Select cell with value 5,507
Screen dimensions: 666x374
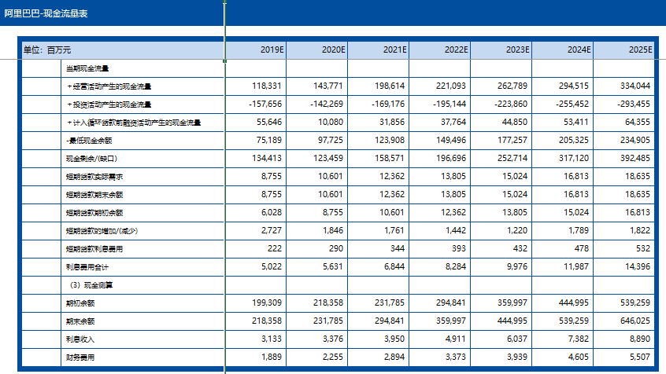624,357
